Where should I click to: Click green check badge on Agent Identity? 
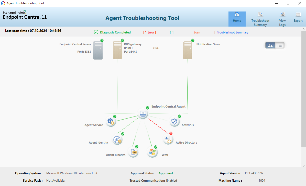point(123,134)
